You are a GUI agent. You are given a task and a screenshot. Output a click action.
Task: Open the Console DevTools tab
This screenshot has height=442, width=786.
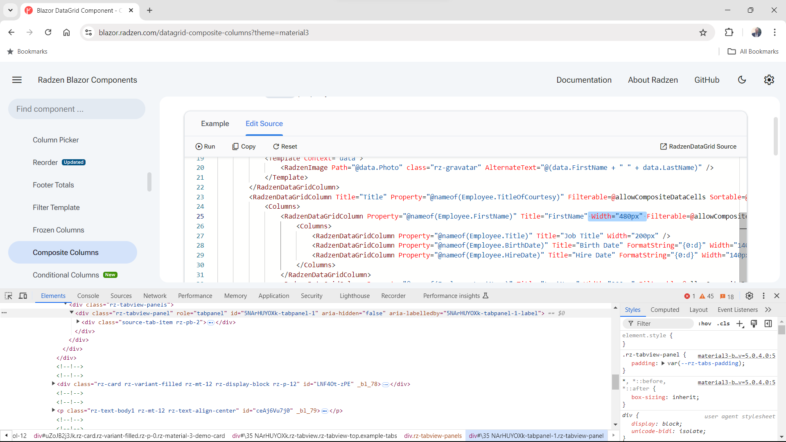pyautogui.click(x=88, y=296)
